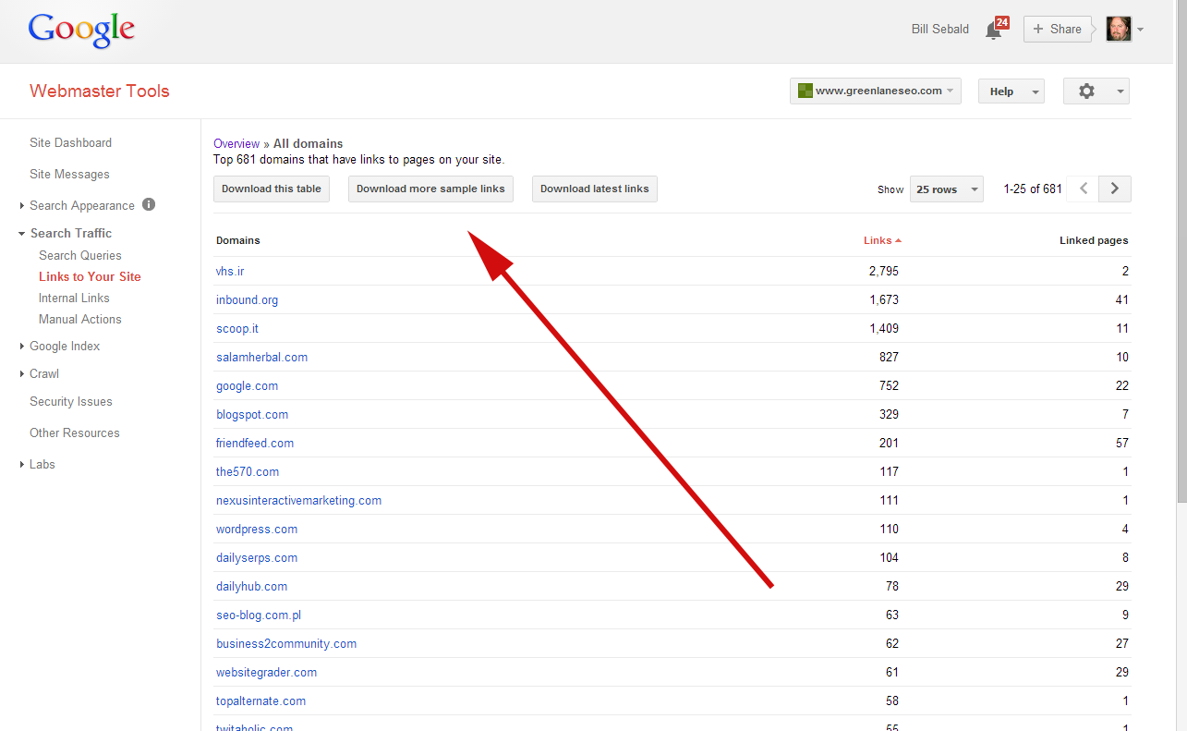The height and width of the screenshot is (731, 1187).
Task: Open the www.greenlaneseo.com site selector
Action: (876, 91)
